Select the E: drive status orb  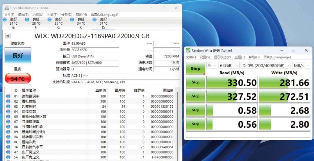(5, 19)
